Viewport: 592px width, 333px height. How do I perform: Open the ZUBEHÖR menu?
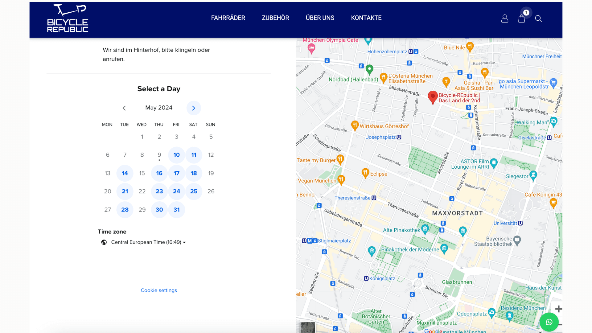275,18
